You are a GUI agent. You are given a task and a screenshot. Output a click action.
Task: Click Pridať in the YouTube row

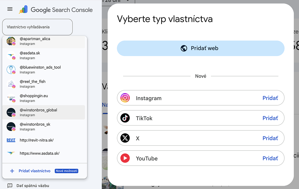pyautogui.click(x=270, y=158)
